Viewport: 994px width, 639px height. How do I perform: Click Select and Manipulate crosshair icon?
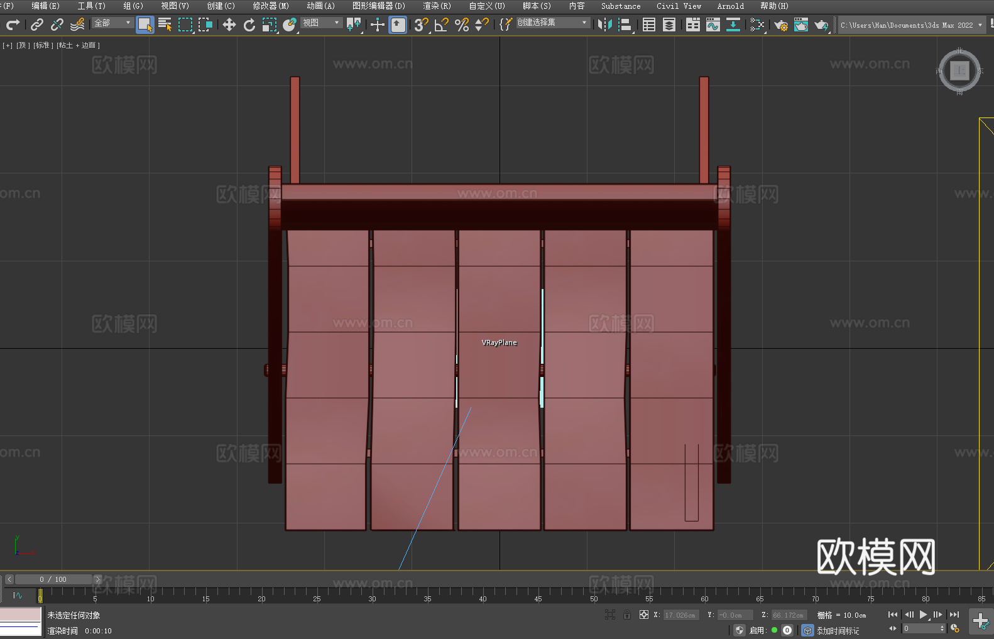point(378,25)
